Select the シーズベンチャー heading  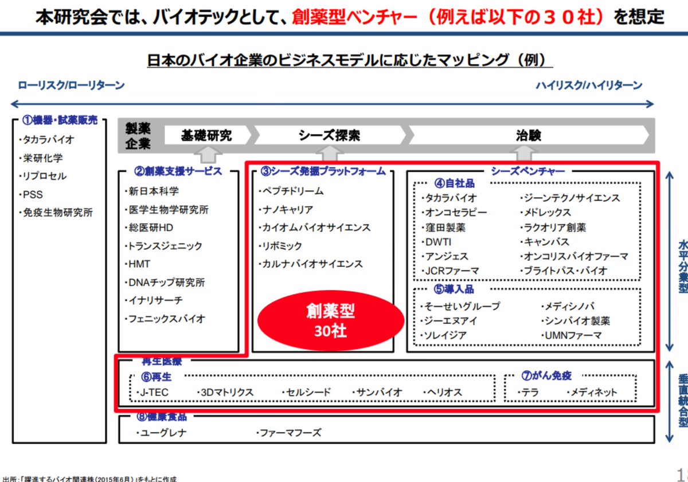tap(527, 171)
